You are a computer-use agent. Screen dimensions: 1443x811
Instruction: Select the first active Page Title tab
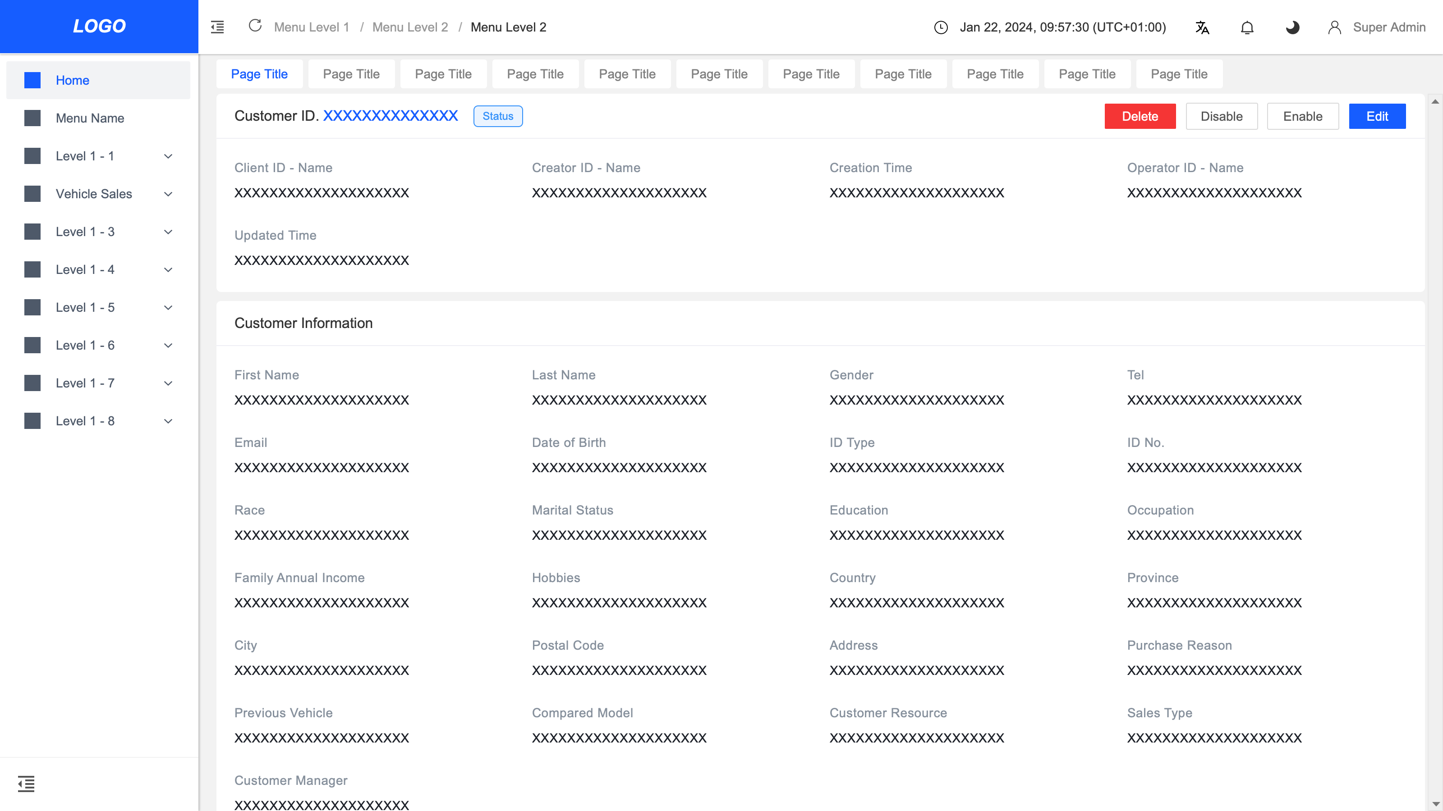pos(259,74)
